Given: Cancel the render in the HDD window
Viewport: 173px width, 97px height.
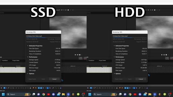Looking at the screenshot, I should point(141,79).
